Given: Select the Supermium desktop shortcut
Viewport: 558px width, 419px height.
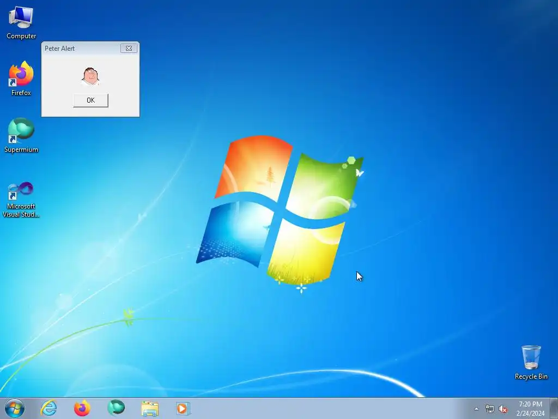Looking at the screenshot, I should click(x=21, y=135).
